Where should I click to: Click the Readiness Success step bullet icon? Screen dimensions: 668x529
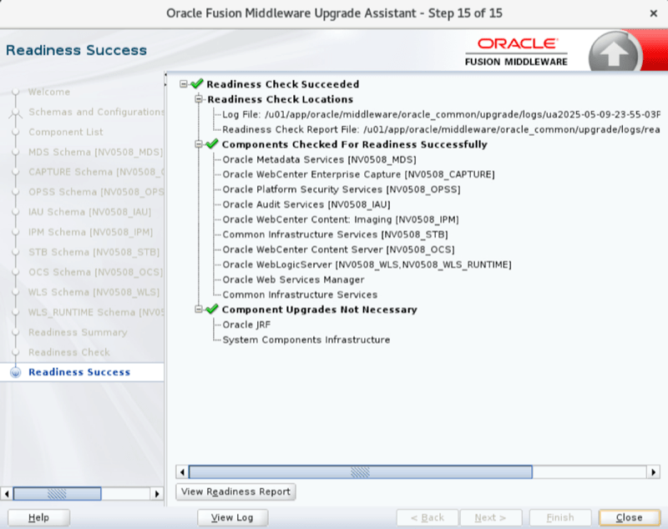(16, 372)
